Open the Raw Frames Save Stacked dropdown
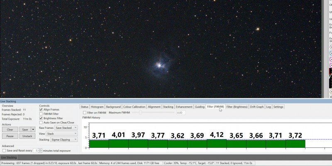This screenshot has height=166, width=332. point(66,128)
